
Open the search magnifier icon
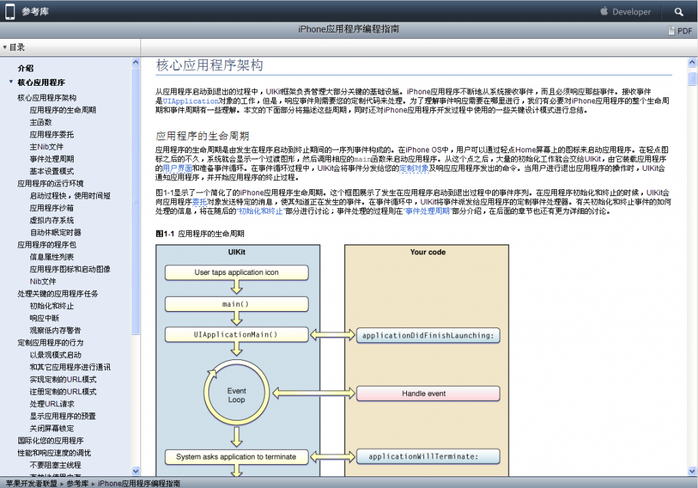[x=678, y=12]
